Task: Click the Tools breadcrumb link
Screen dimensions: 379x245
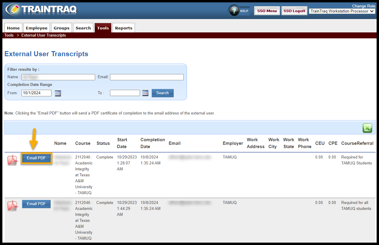Action: coord(9,35)
